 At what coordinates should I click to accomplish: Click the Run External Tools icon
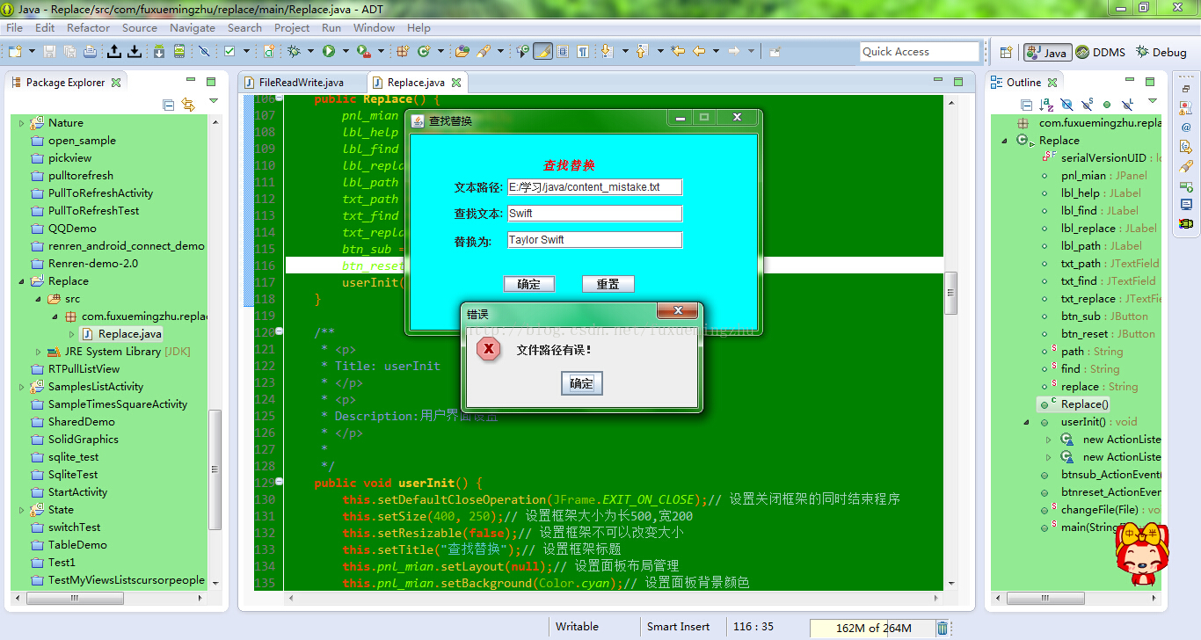point(363,51)
